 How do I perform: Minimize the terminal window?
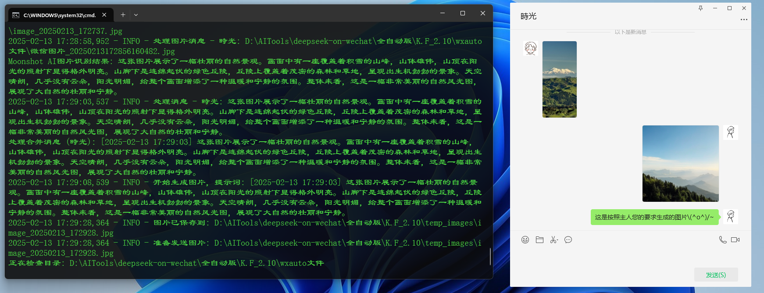click(x=442, y=13)
